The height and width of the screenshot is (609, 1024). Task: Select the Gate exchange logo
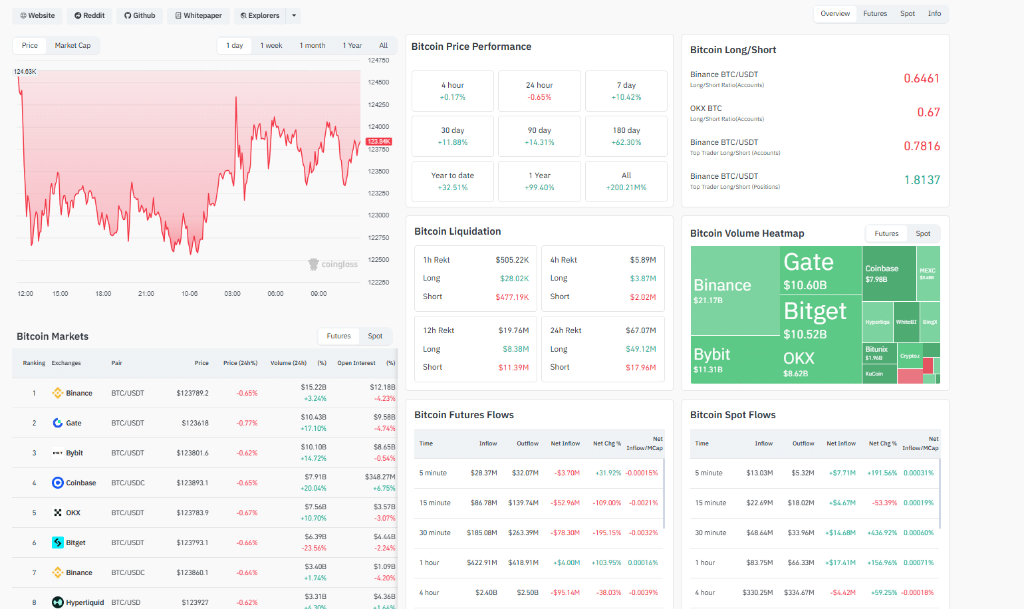click(59, 423)
